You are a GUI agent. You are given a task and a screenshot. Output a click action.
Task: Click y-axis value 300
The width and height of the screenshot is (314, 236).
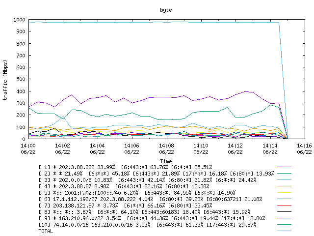(21, 103)
